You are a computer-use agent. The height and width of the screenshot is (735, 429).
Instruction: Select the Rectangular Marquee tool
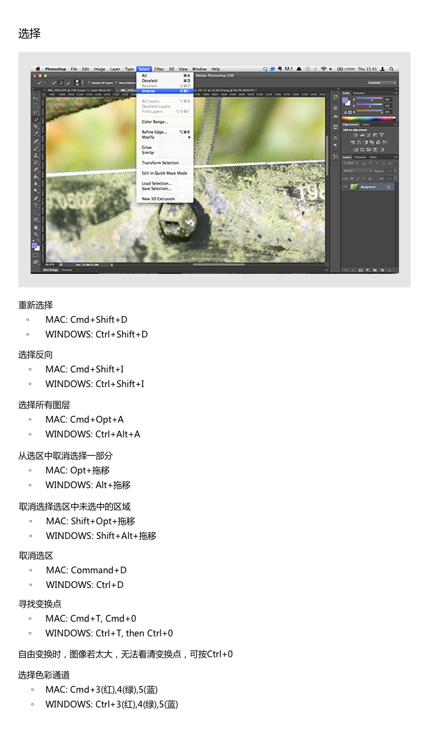coord(36,105)
